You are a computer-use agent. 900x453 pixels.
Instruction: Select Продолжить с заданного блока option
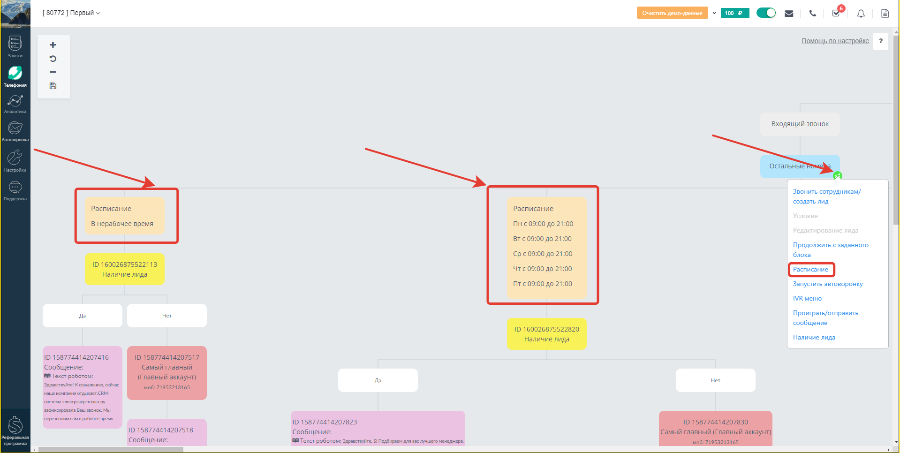pyautogui.click(x=831, y=250)
